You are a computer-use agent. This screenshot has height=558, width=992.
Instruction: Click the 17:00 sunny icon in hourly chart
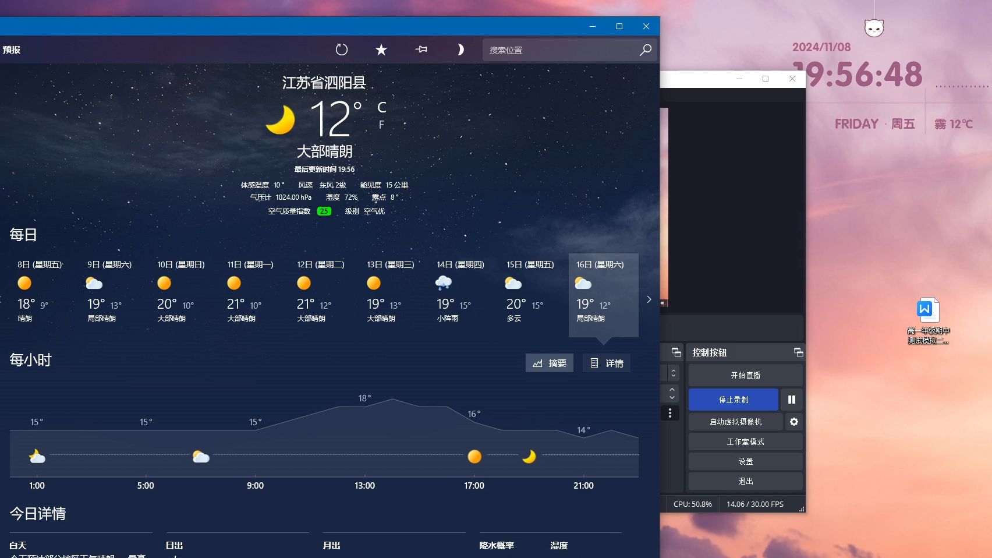pyautogui.click(x=474, y=457)
